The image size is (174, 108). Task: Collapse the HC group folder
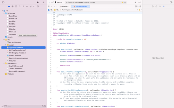coord(4,40)
